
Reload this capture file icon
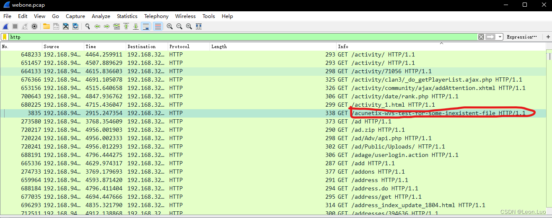(75, 26)
